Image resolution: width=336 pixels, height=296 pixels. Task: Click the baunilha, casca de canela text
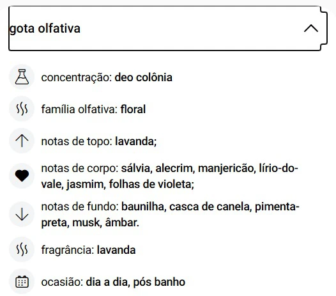(187, 206)
